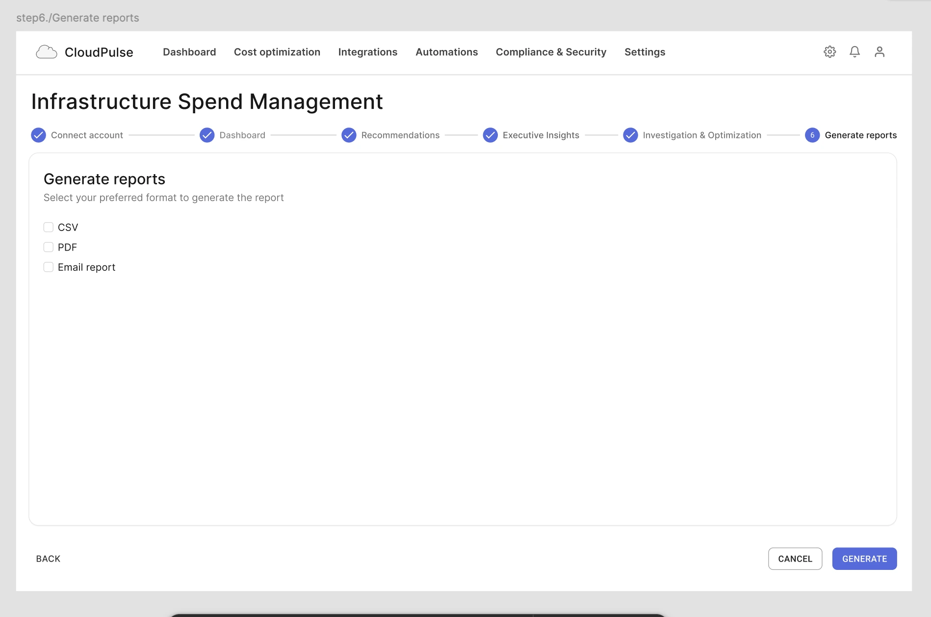The height and width of the screenshot is (617, 931).
Task: Enable the PDF format checkbox
Action: pos(48,247)
